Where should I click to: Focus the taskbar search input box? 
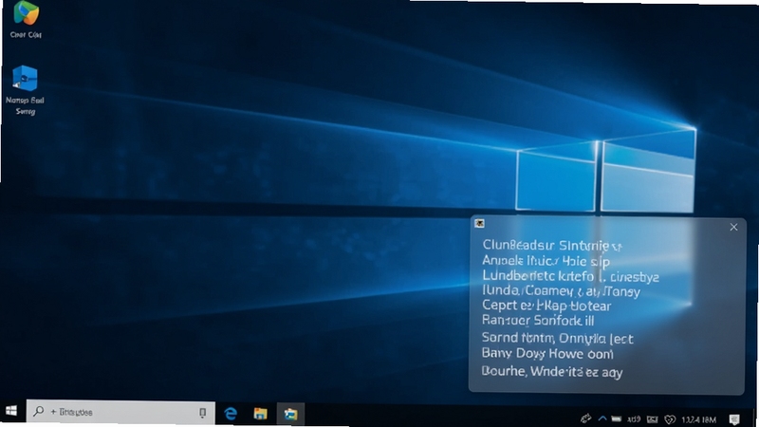(120, 412)
